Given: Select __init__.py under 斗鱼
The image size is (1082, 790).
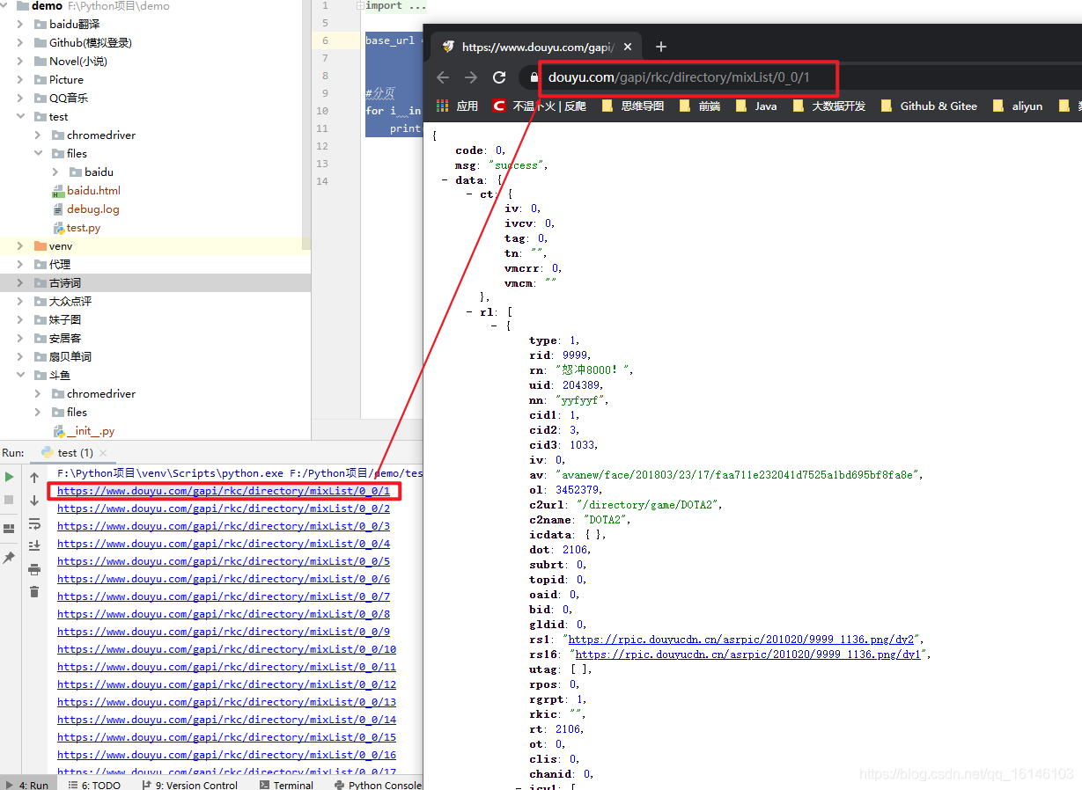Looking at the screenshot, I should pos(91,431).
